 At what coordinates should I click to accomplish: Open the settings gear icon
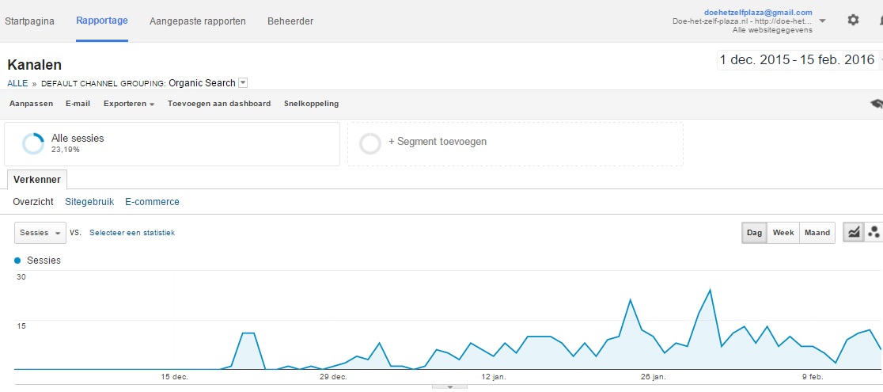[853, 21]
